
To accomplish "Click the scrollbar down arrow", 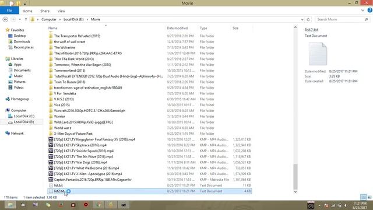I will coord(295,192).
